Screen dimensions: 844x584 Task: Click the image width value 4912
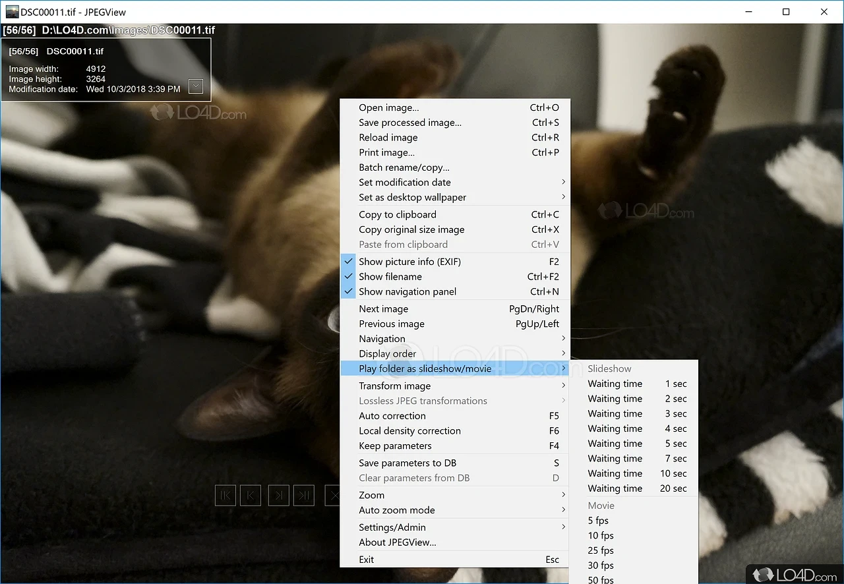pyautogui.click(x=96, y=69)
